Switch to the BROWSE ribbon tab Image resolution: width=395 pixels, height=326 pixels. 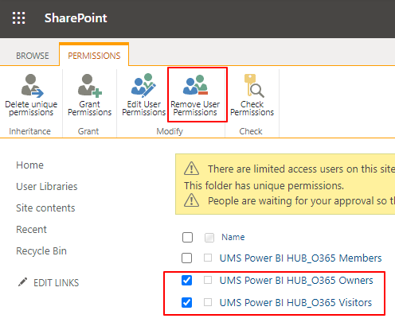[33, 56]
